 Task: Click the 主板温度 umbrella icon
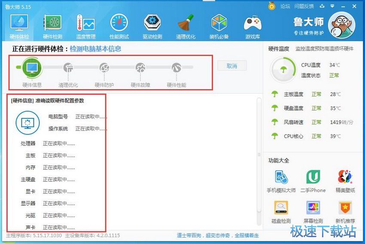pyautogui.click(x=275, y=94)
